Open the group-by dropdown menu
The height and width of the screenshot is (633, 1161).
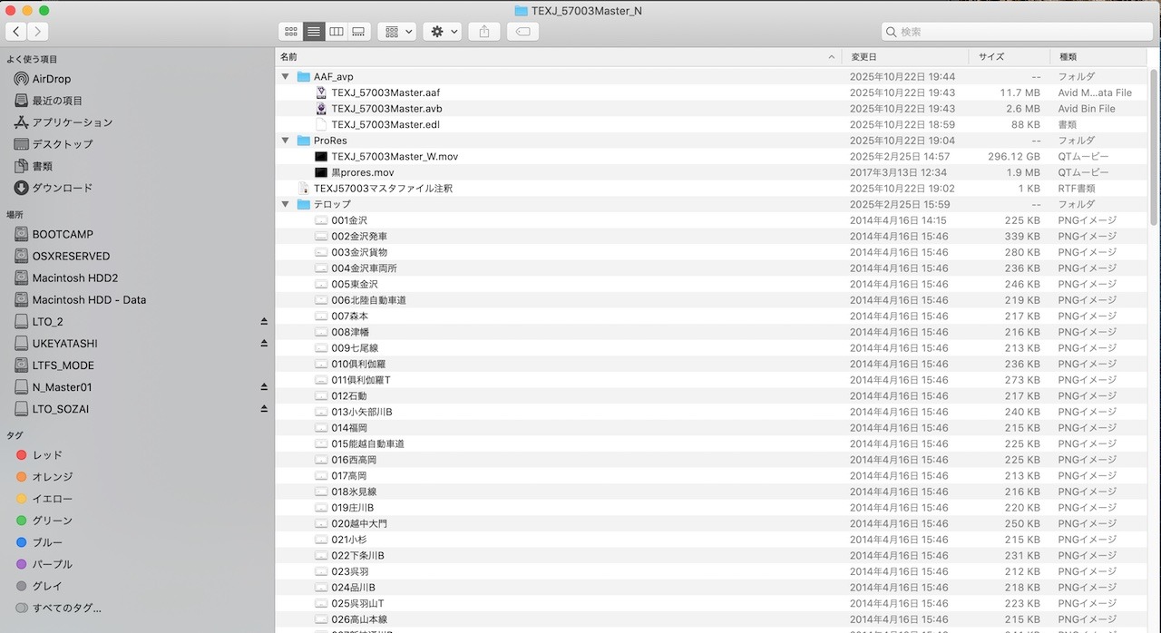[x=396, y=32]
